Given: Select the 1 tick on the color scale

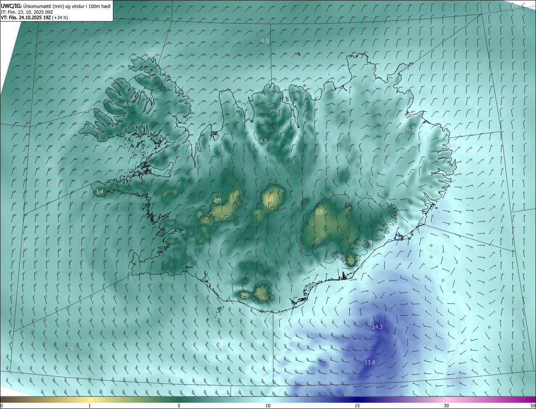Looking at the screenshot, I should 90,406.
